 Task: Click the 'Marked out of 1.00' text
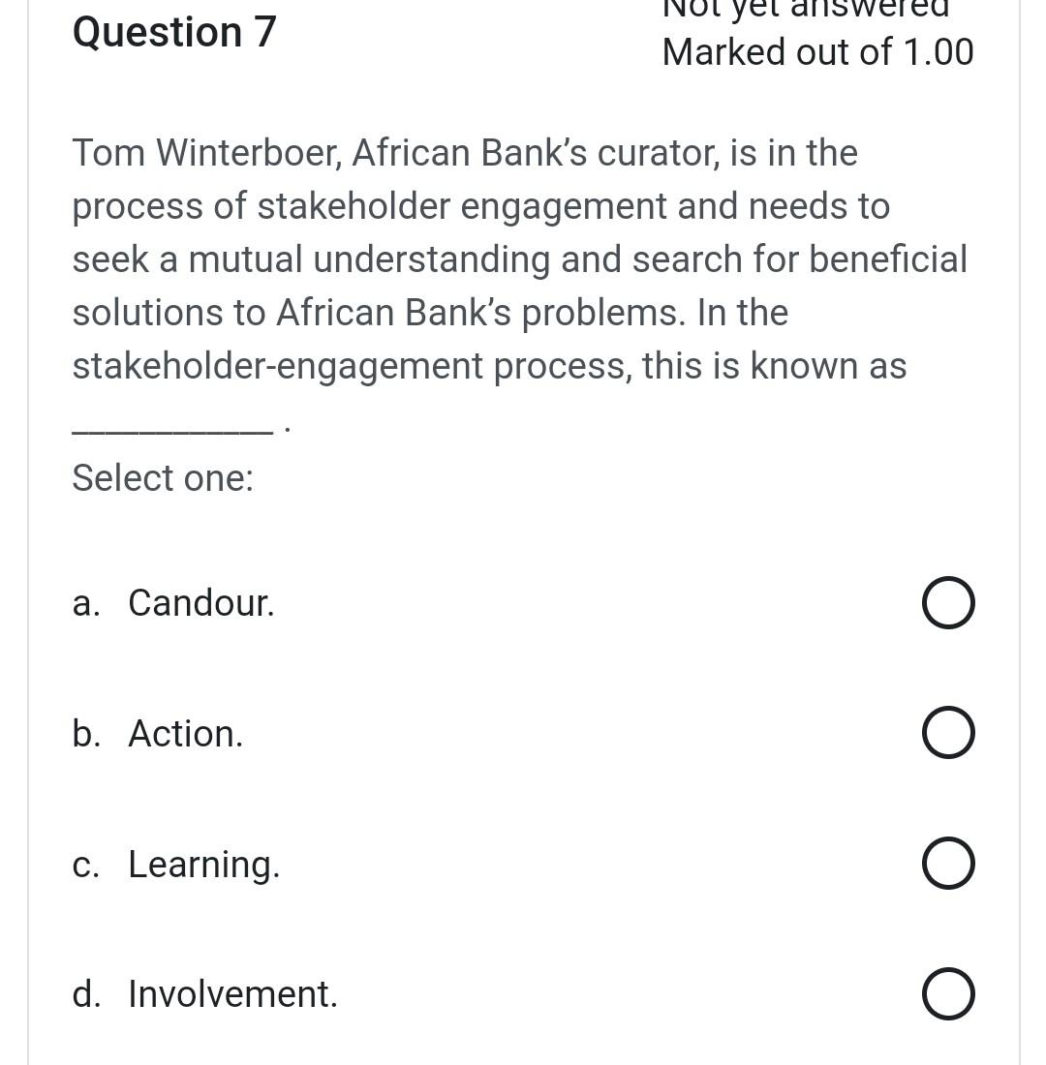pyautogui.click(x=817, y=52)
